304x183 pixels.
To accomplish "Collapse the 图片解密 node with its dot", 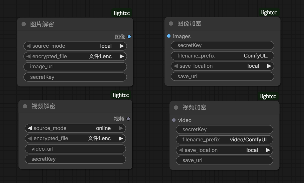I will 24,24.
